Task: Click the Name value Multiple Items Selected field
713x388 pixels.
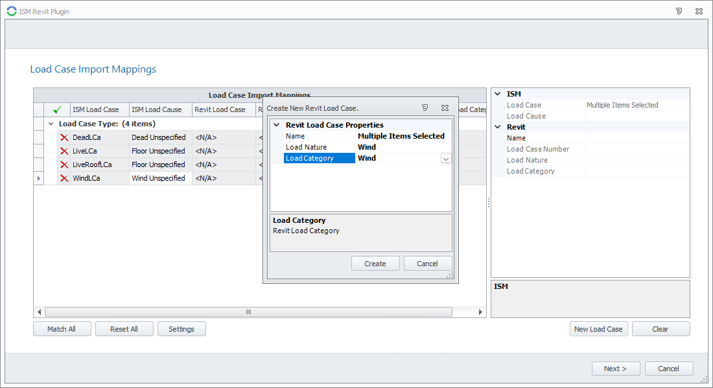Action: [x=403, y=136]
